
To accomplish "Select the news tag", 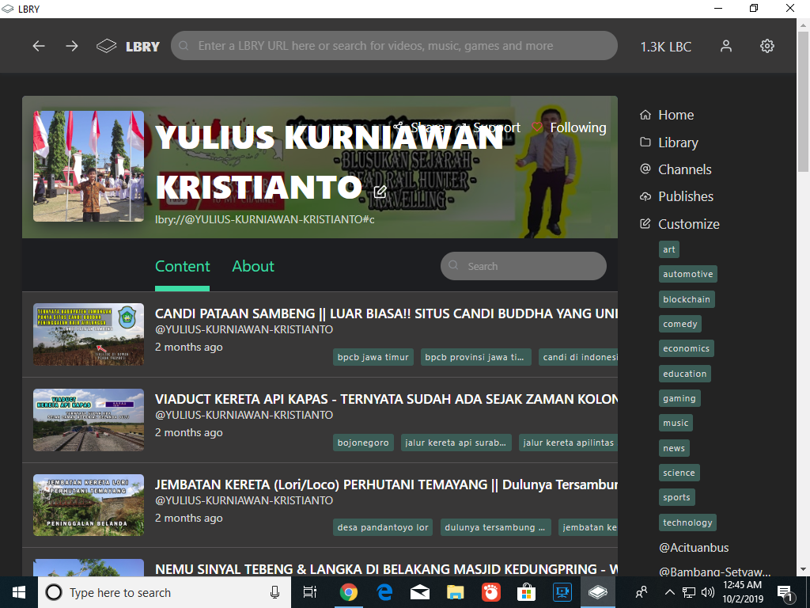I will tap(674, 448).
